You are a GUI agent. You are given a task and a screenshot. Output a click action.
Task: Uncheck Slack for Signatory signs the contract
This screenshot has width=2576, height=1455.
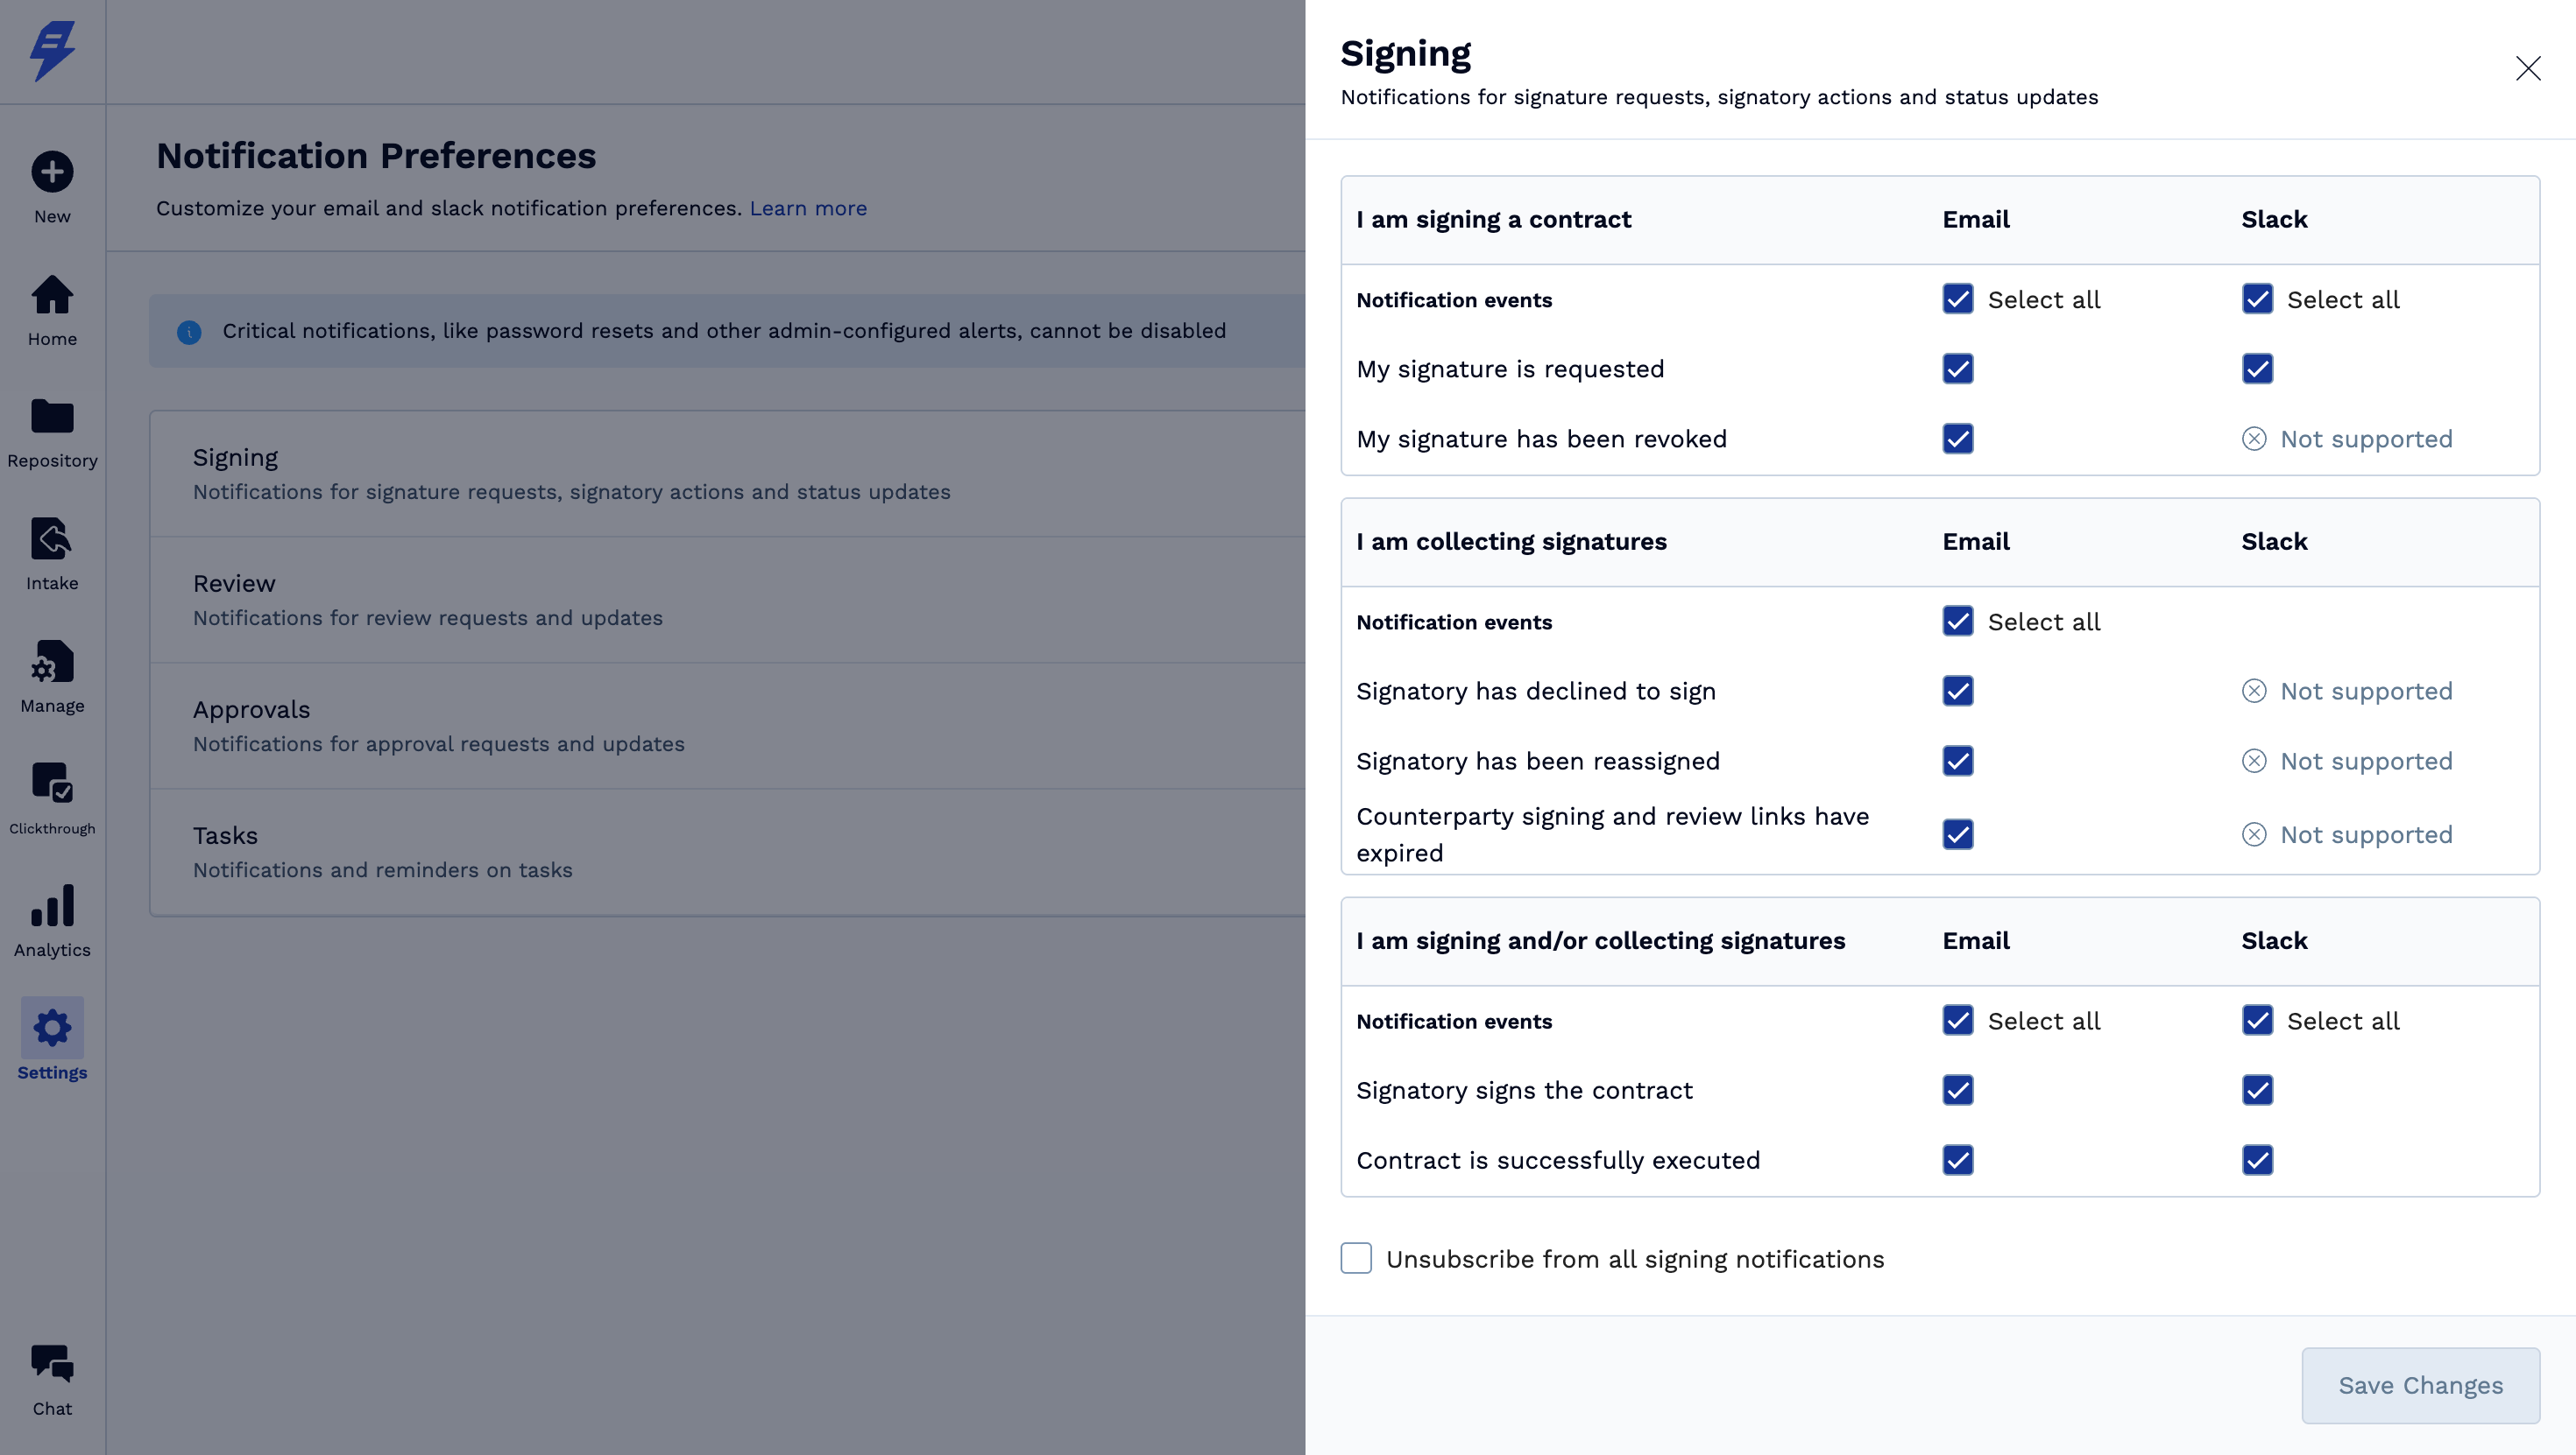coord(2257,1090)
